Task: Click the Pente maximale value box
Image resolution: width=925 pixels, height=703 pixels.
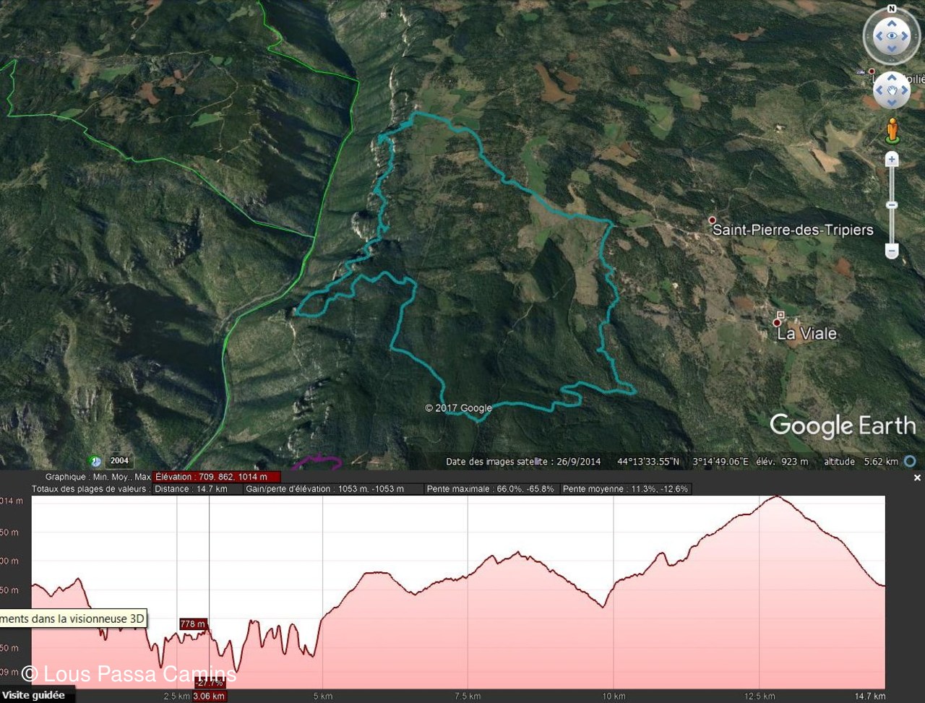Action: click(491, 489)
